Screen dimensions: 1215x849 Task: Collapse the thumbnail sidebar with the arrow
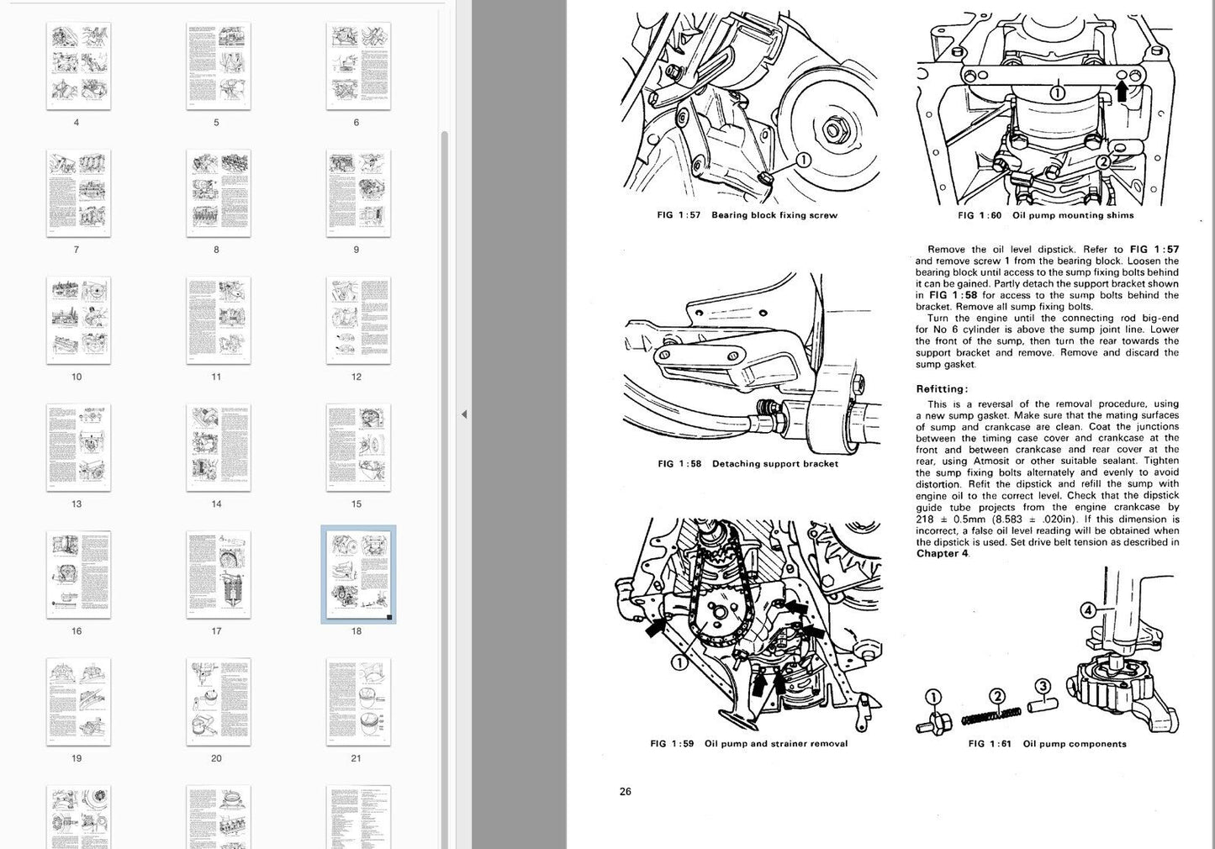[464, 414]
